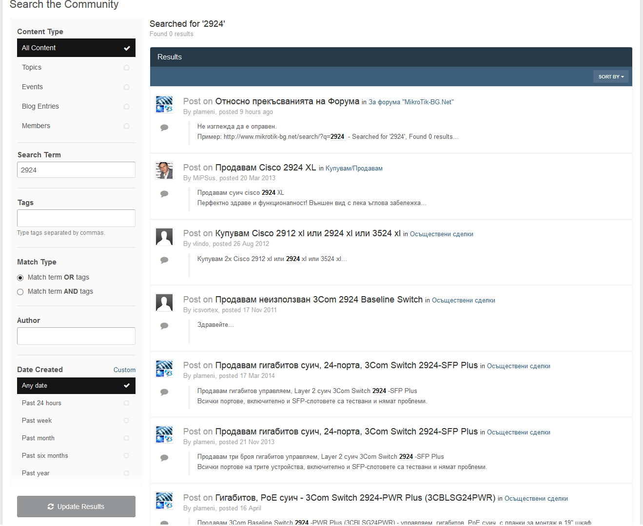Select "Match term OR tags" radio button
The width and height of the screenshot is (643, 526).
20,278
